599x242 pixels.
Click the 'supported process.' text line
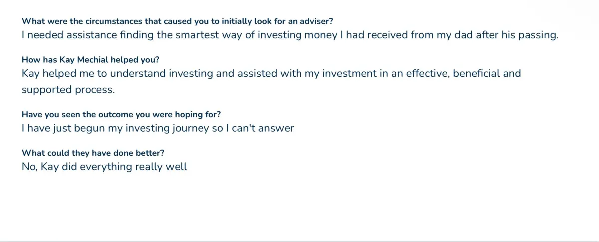tap(68, 90)
